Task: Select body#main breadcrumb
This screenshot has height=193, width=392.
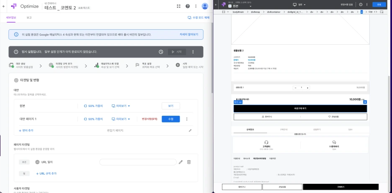Action: [238, 12]
